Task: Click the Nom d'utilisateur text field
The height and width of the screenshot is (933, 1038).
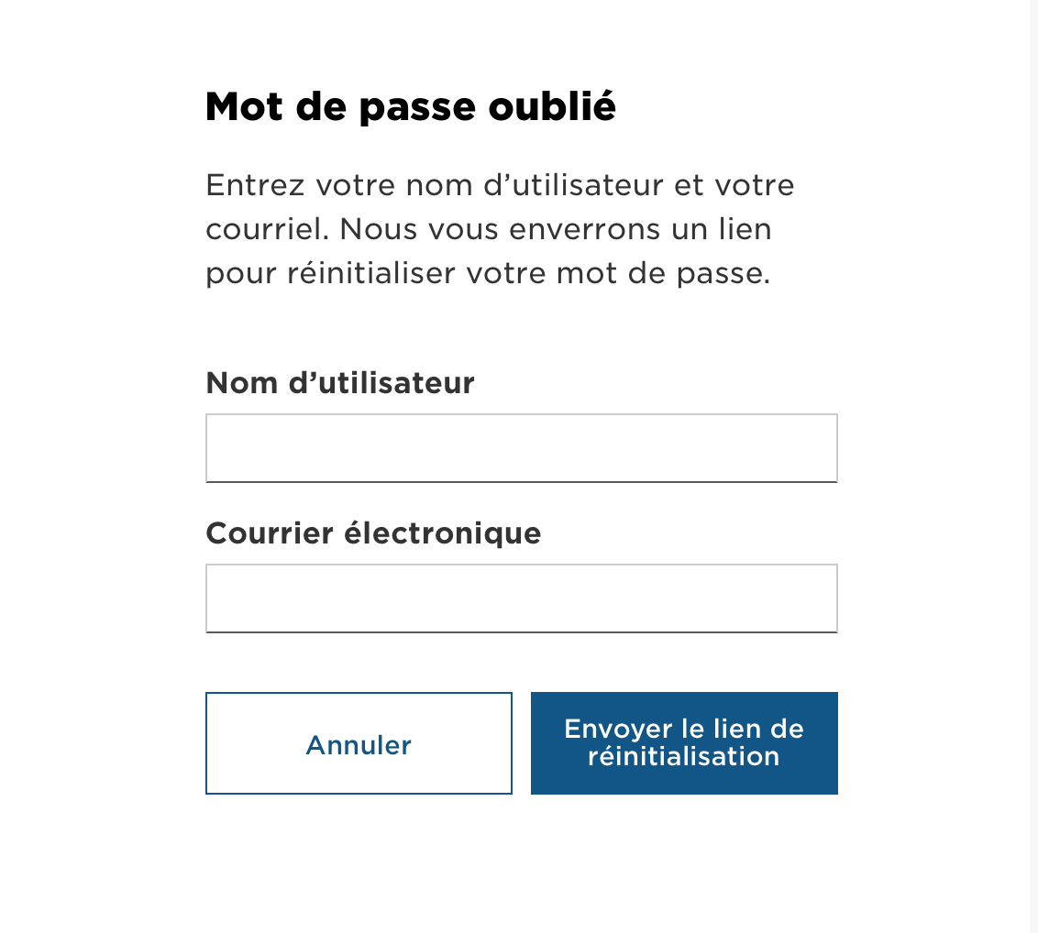Action: (x=522, y=448)
